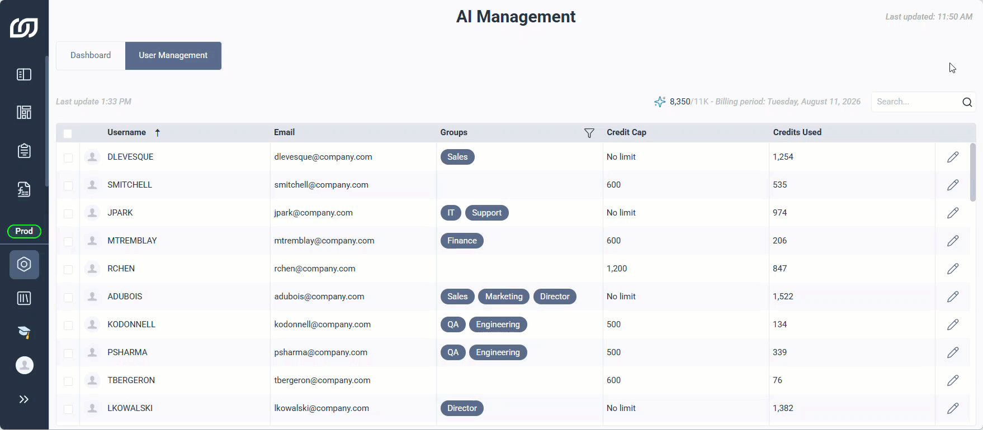Click the Finance group tag for MTREMBLAY
Viewport: 983px width, 430px height.
pyautogui.click(x=462, y=241)
